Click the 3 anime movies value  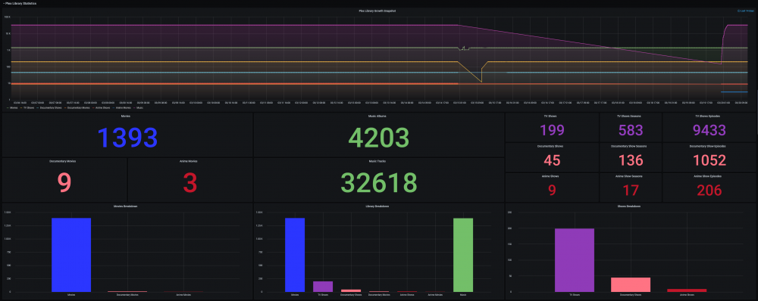tap(189, 182)
